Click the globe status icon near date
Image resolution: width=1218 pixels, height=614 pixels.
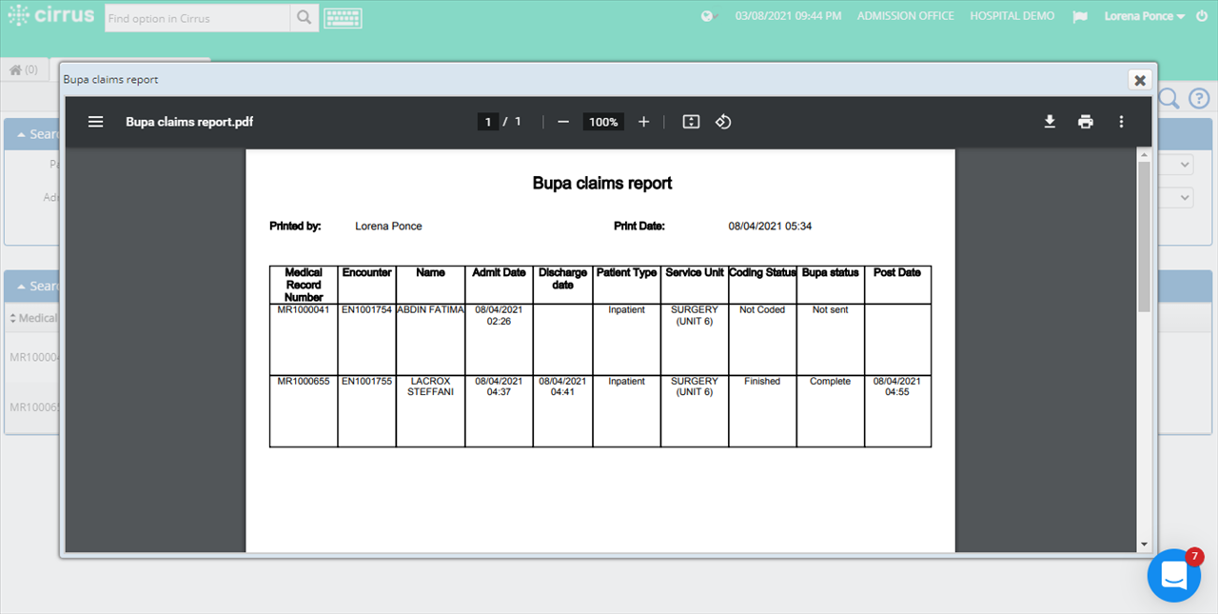[x=708, y=16]
